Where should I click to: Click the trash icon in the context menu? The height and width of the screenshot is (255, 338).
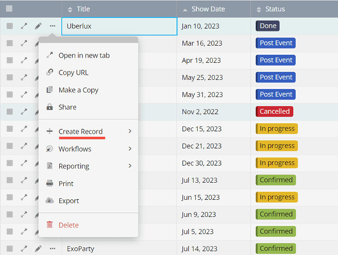point(49,225)
